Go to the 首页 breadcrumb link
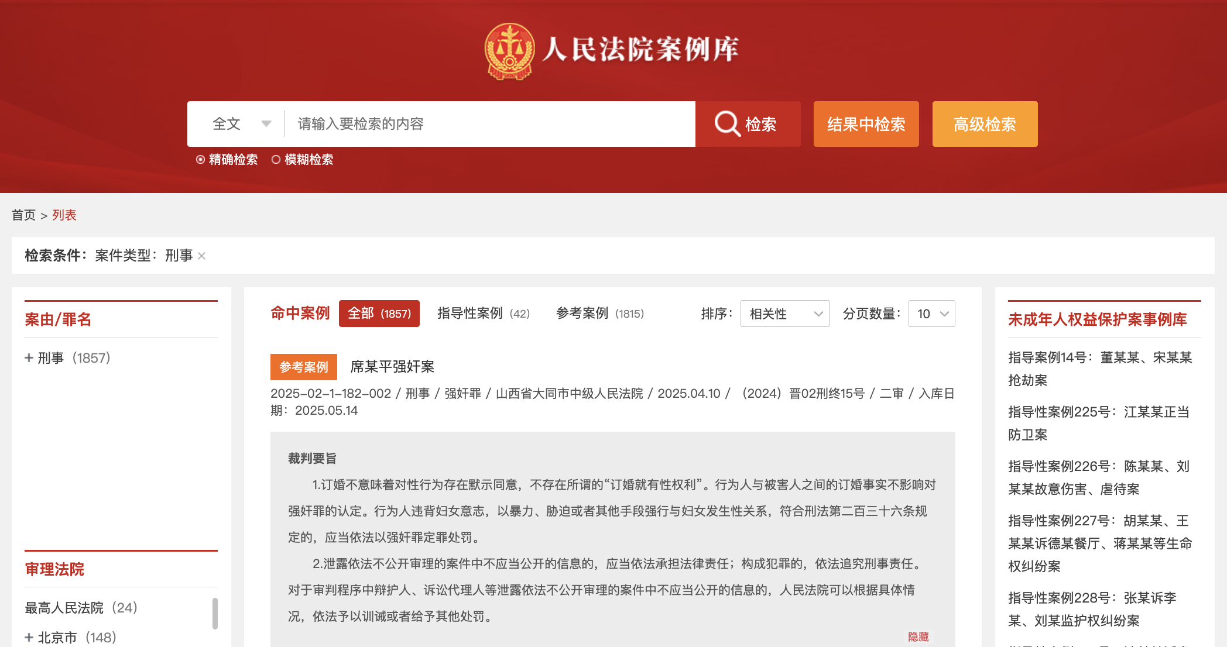The height and width of the screenshot is (647, 1227). point(23,215)
